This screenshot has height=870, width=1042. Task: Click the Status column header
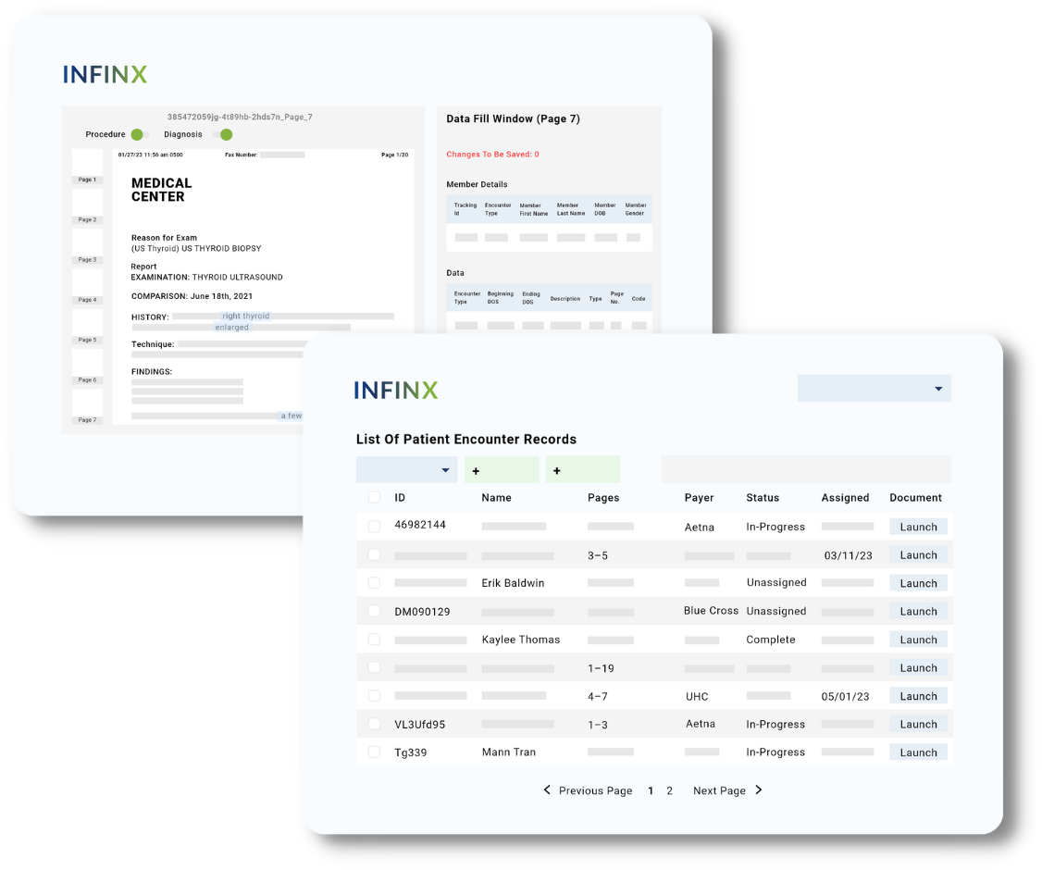[x=763, y=497]
